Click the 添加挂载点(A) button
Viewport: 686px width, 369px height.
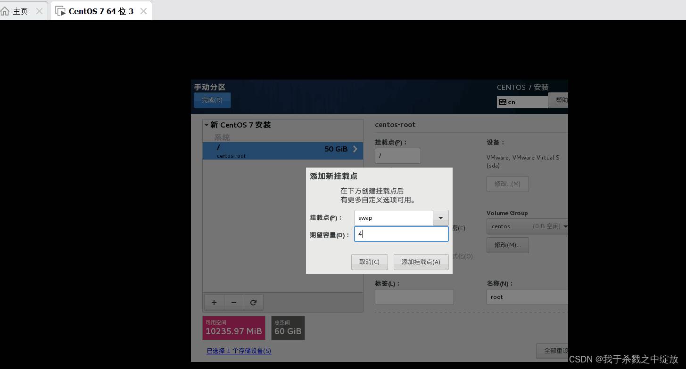(421, 262)
